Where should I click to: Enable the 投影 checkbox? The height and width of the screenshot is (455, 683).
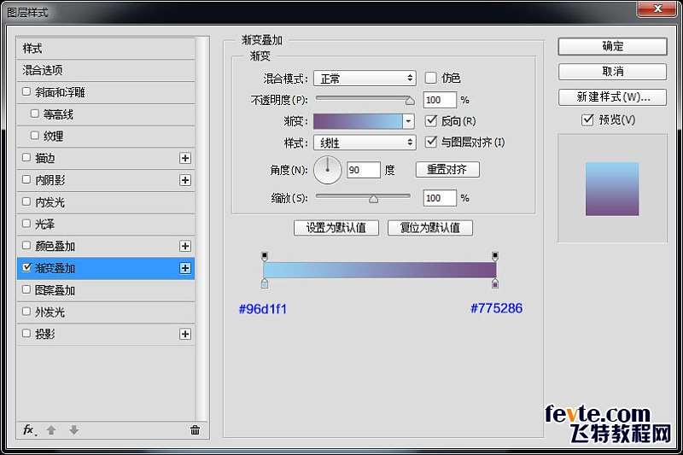click(x=26, y=334)
